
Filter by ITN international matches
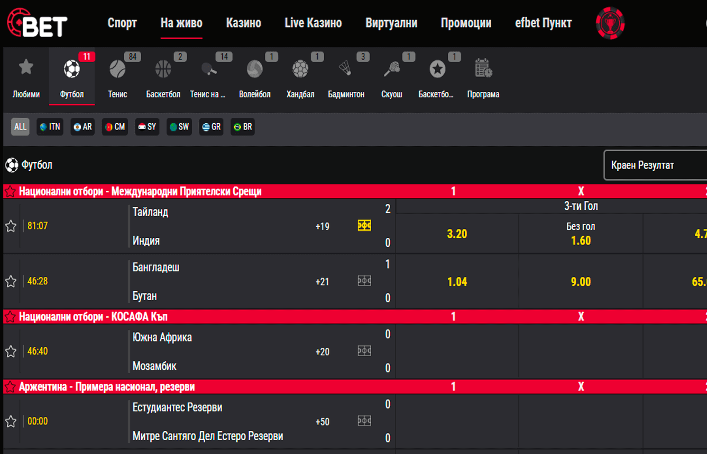pos(50,127)
